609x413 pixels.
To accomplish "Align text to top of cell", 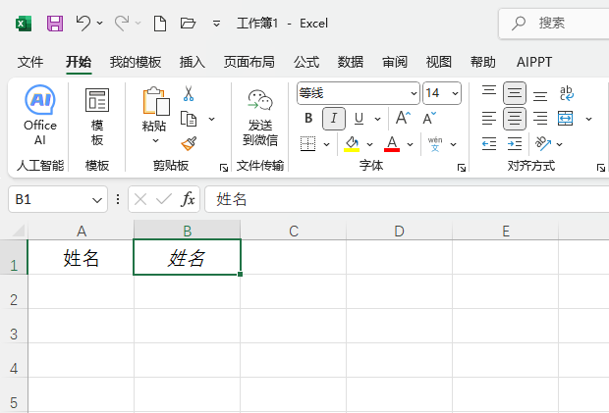I will 489,92.
